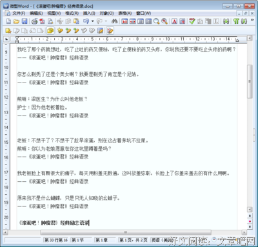This screenshot has height=247, width=258.
Task: Click the magnifier zoom icon
Action: pyautogui.click(x=157, y=21)
